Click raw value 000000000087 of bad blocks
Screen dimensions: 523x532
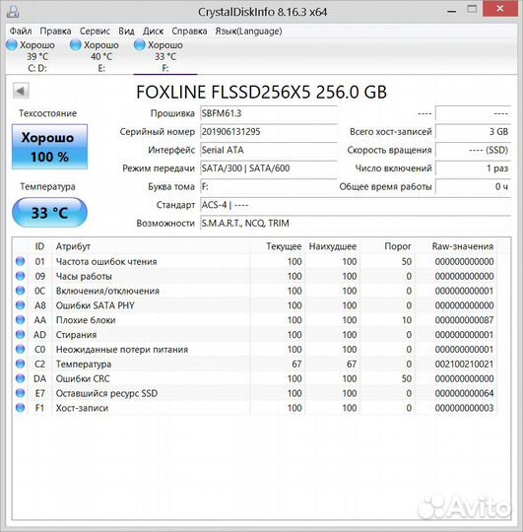464,320
